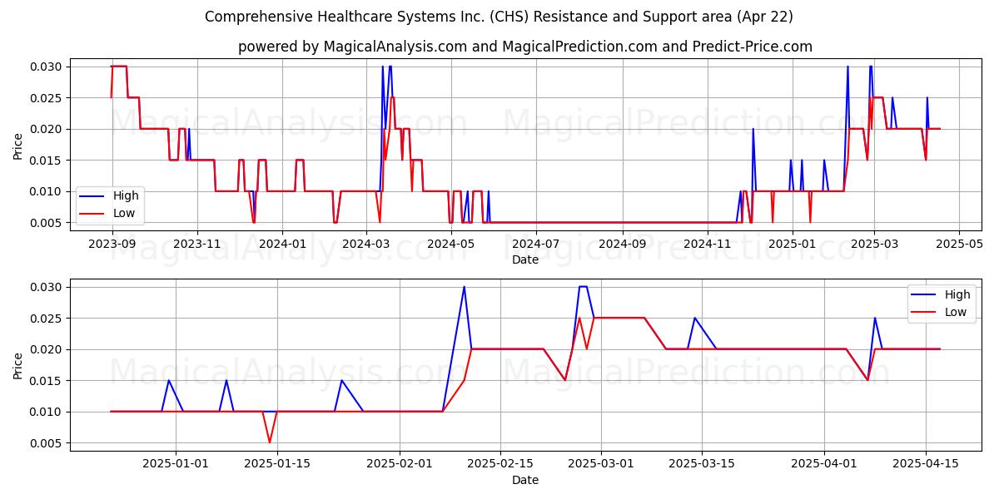Viewport: 999px width, 499px height.
Task: Click the '2025-03' x-axis label in the top chart
Action: pos(873,244)
